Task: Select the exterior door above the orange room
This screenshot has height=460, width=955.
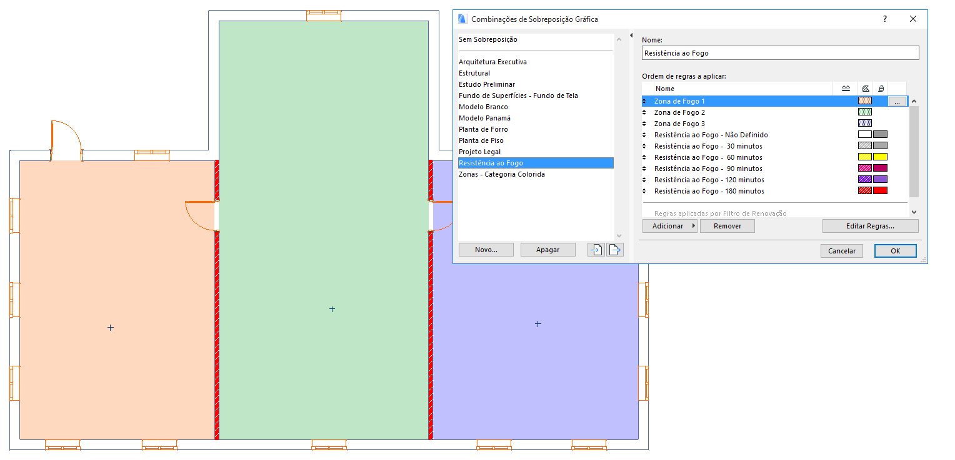Action: click(66, 141)
